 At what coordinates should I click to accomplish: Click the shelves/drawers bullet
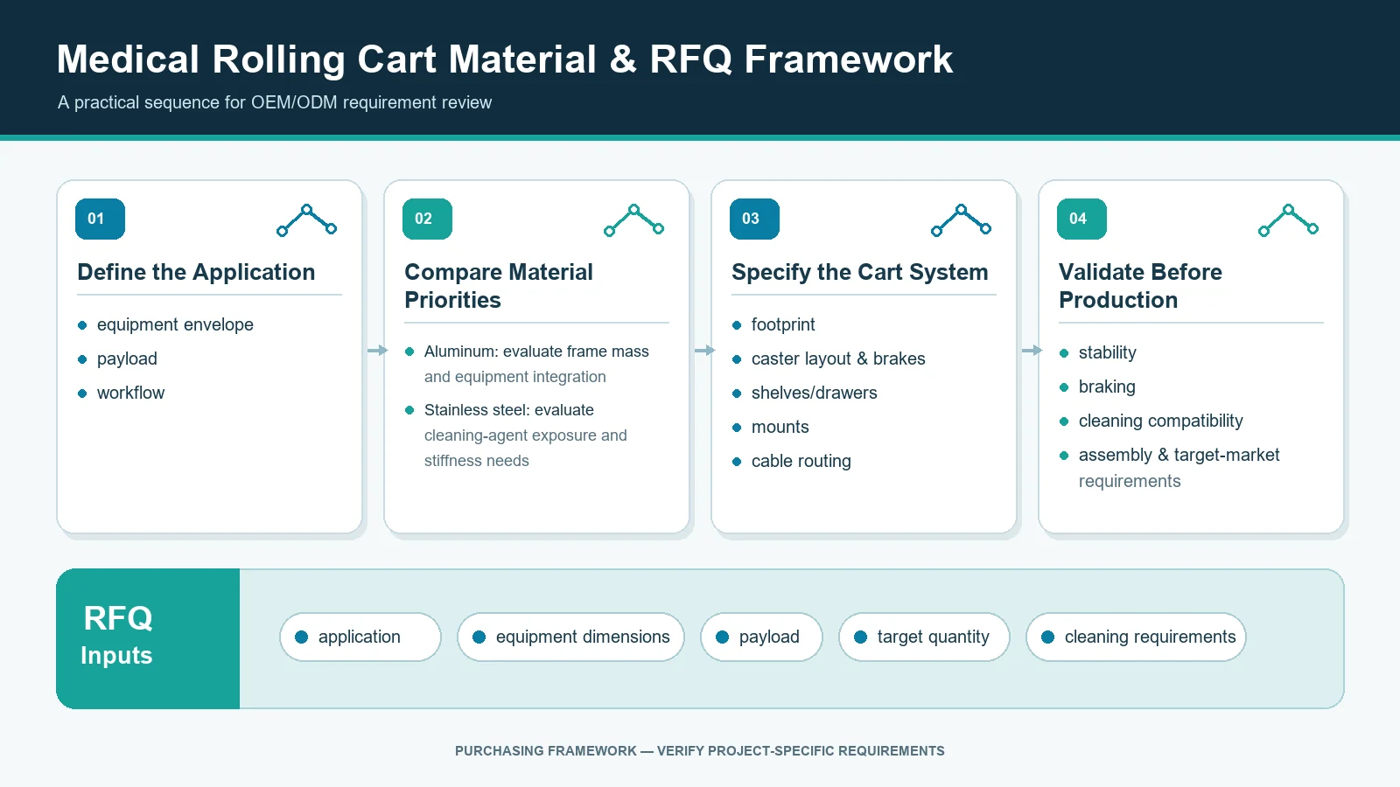pos(804,393)
